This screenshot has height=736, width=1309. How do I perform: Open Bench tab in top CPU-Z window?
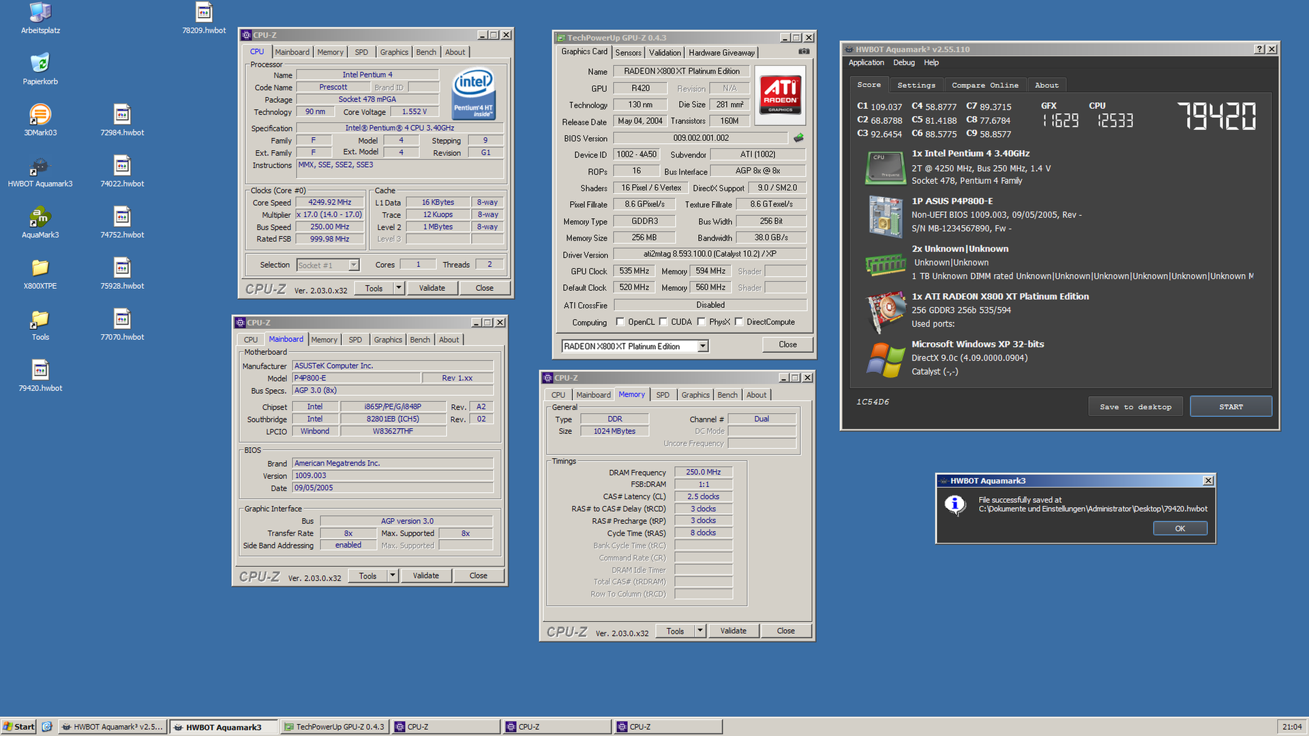[425, 52]
